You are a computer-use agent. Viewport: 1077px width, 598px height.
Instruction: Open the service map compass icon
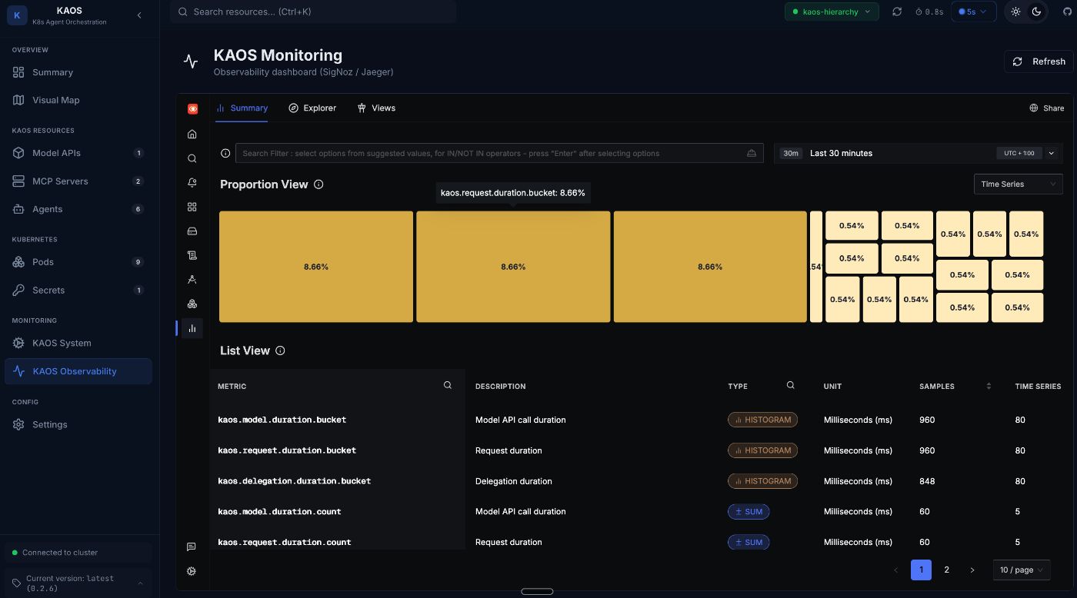pos(192,279)
